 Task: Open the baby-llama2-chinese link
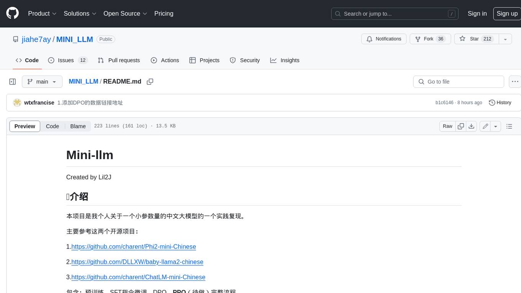(x=137, y=262)
